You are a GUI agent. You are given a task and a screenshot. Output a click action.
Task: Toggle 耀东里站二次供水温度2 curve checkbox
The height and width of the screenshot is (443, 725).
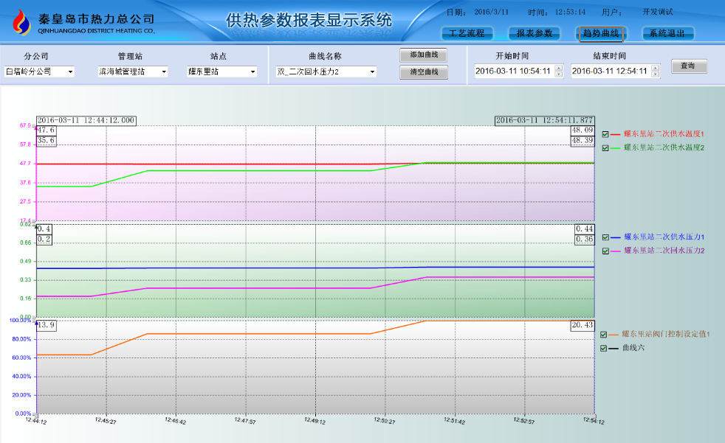pos(605,147)
